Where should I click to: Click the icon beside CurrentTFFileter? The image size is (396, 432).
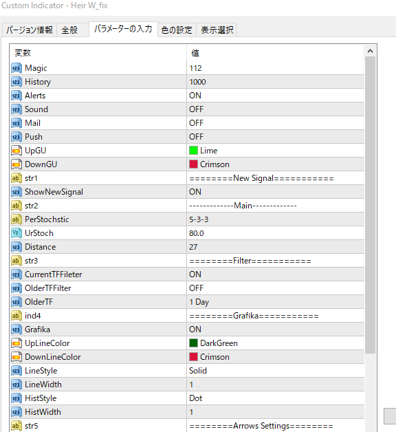click(16, 274)
